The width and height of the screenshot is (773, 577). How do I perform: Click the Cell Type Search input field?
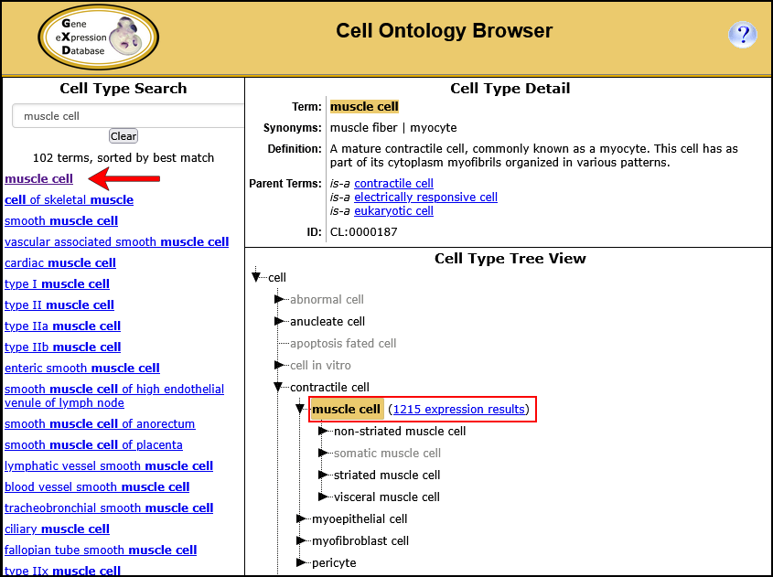(x=128, y=116)
